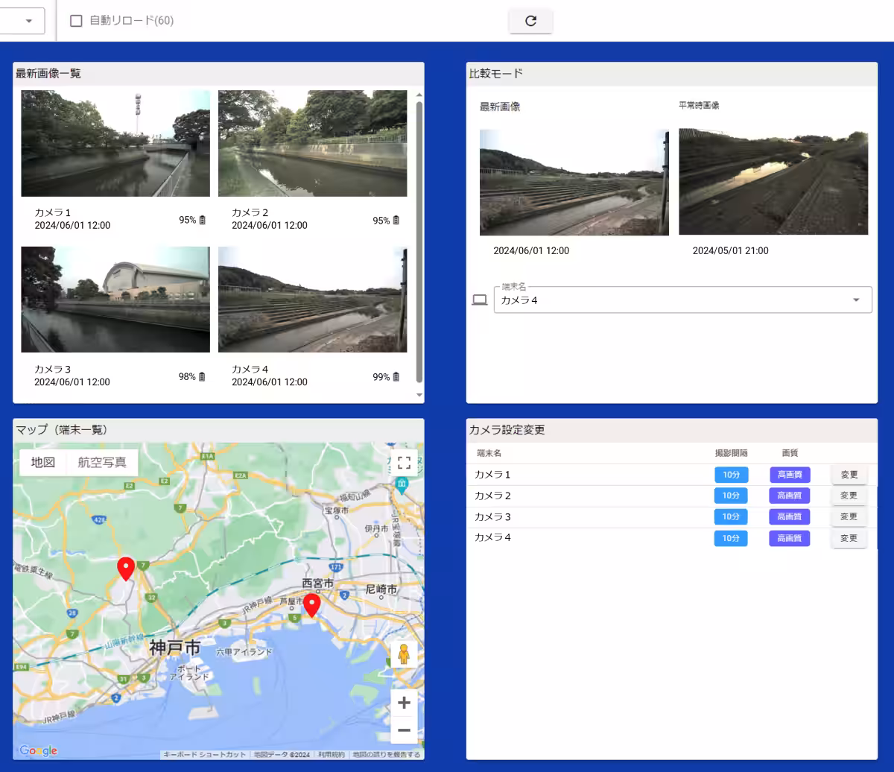894x772 pixels.
Task: Click the red map pin north of 神戸市
Action: pos(126,568)
